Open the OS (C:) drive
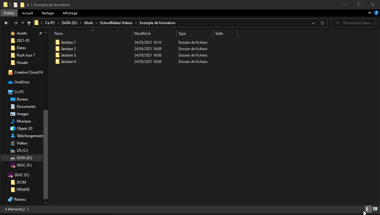Viewport: 380px width, 215px height. [22, 151]
